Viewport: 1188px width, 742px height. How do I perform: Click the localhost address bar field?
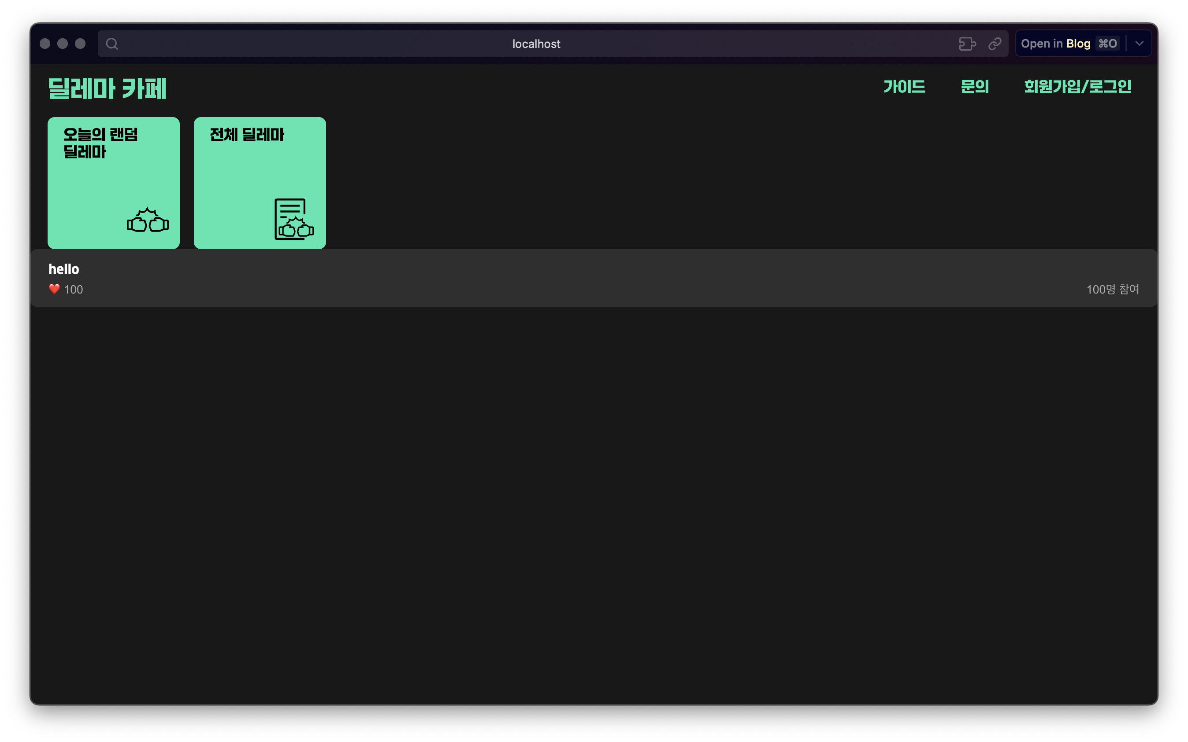point(536,44)
